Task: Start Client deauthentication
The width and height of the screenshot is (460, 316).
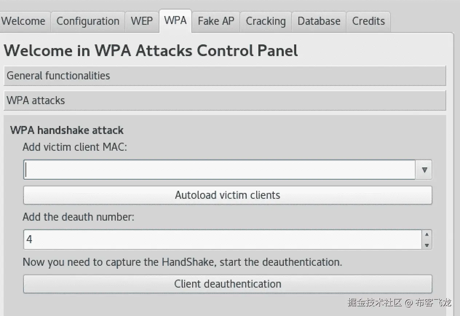Action: [x=227, y=284]
